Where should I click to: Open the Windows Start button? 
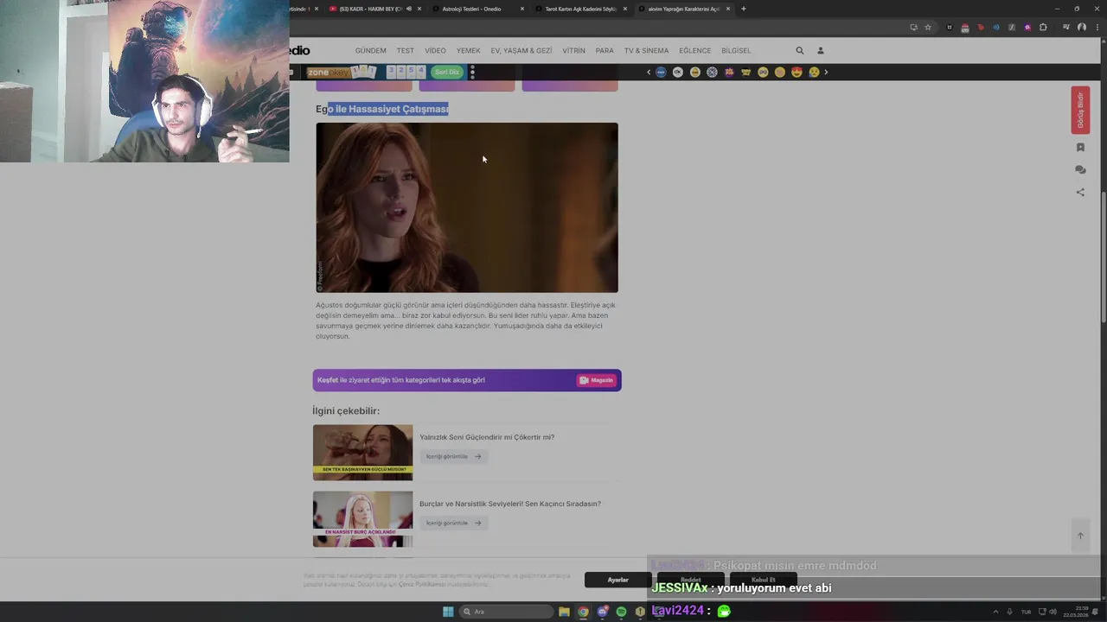448,612
